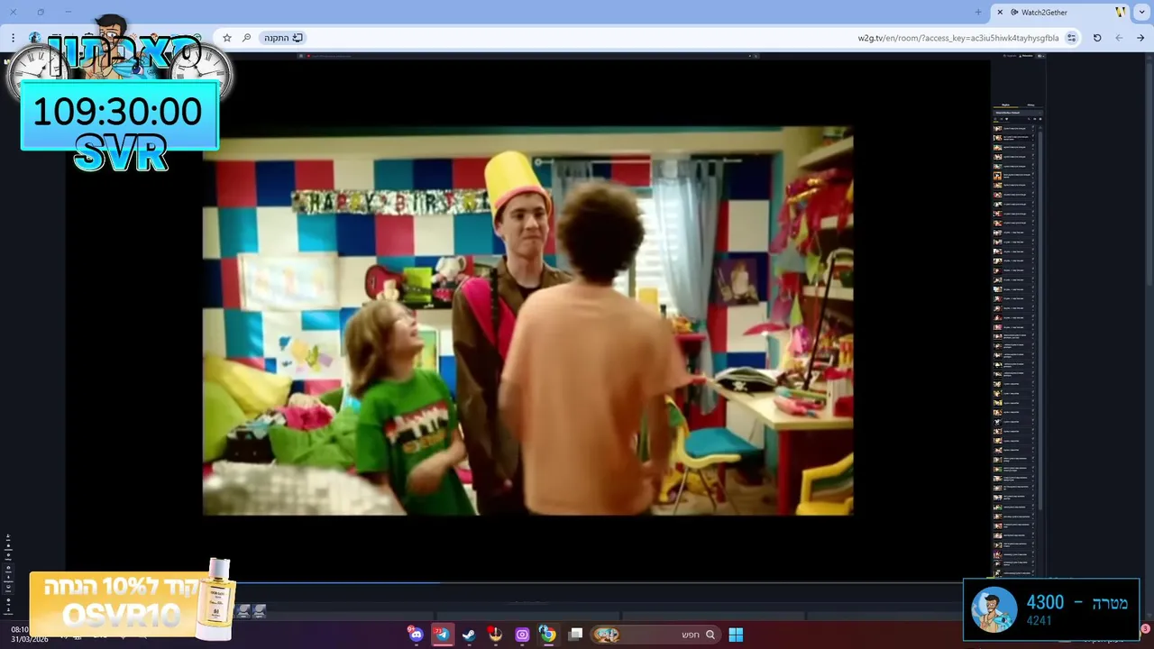Open the purple Instagram-style taskbar app
The width and height of the screenshot is (1154, 649).
(x=522, y=635)
